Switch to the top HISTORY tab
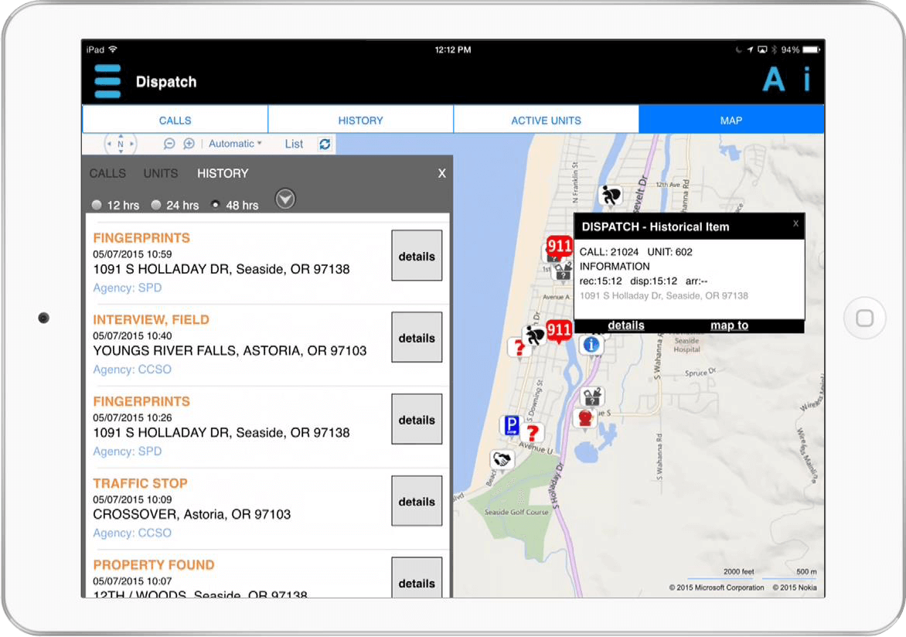The image size is (906, 637). [x=360, y=120]
